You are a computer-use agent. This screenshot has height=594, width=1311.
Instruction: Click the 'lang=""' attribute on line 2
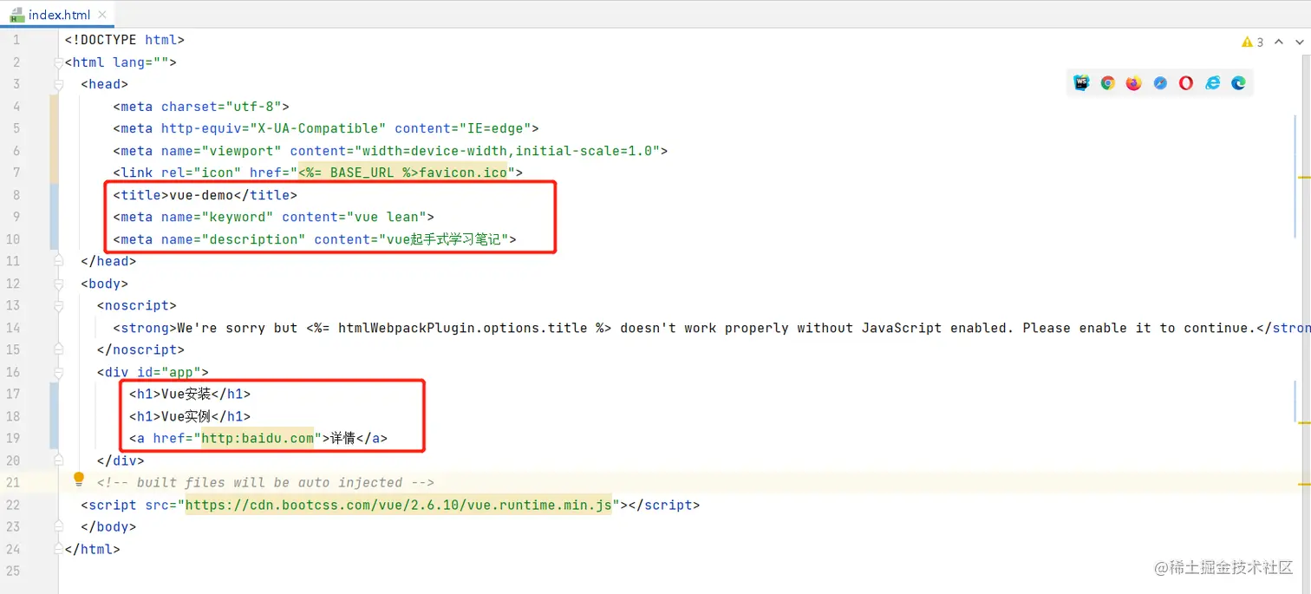[x=141, y=62]
